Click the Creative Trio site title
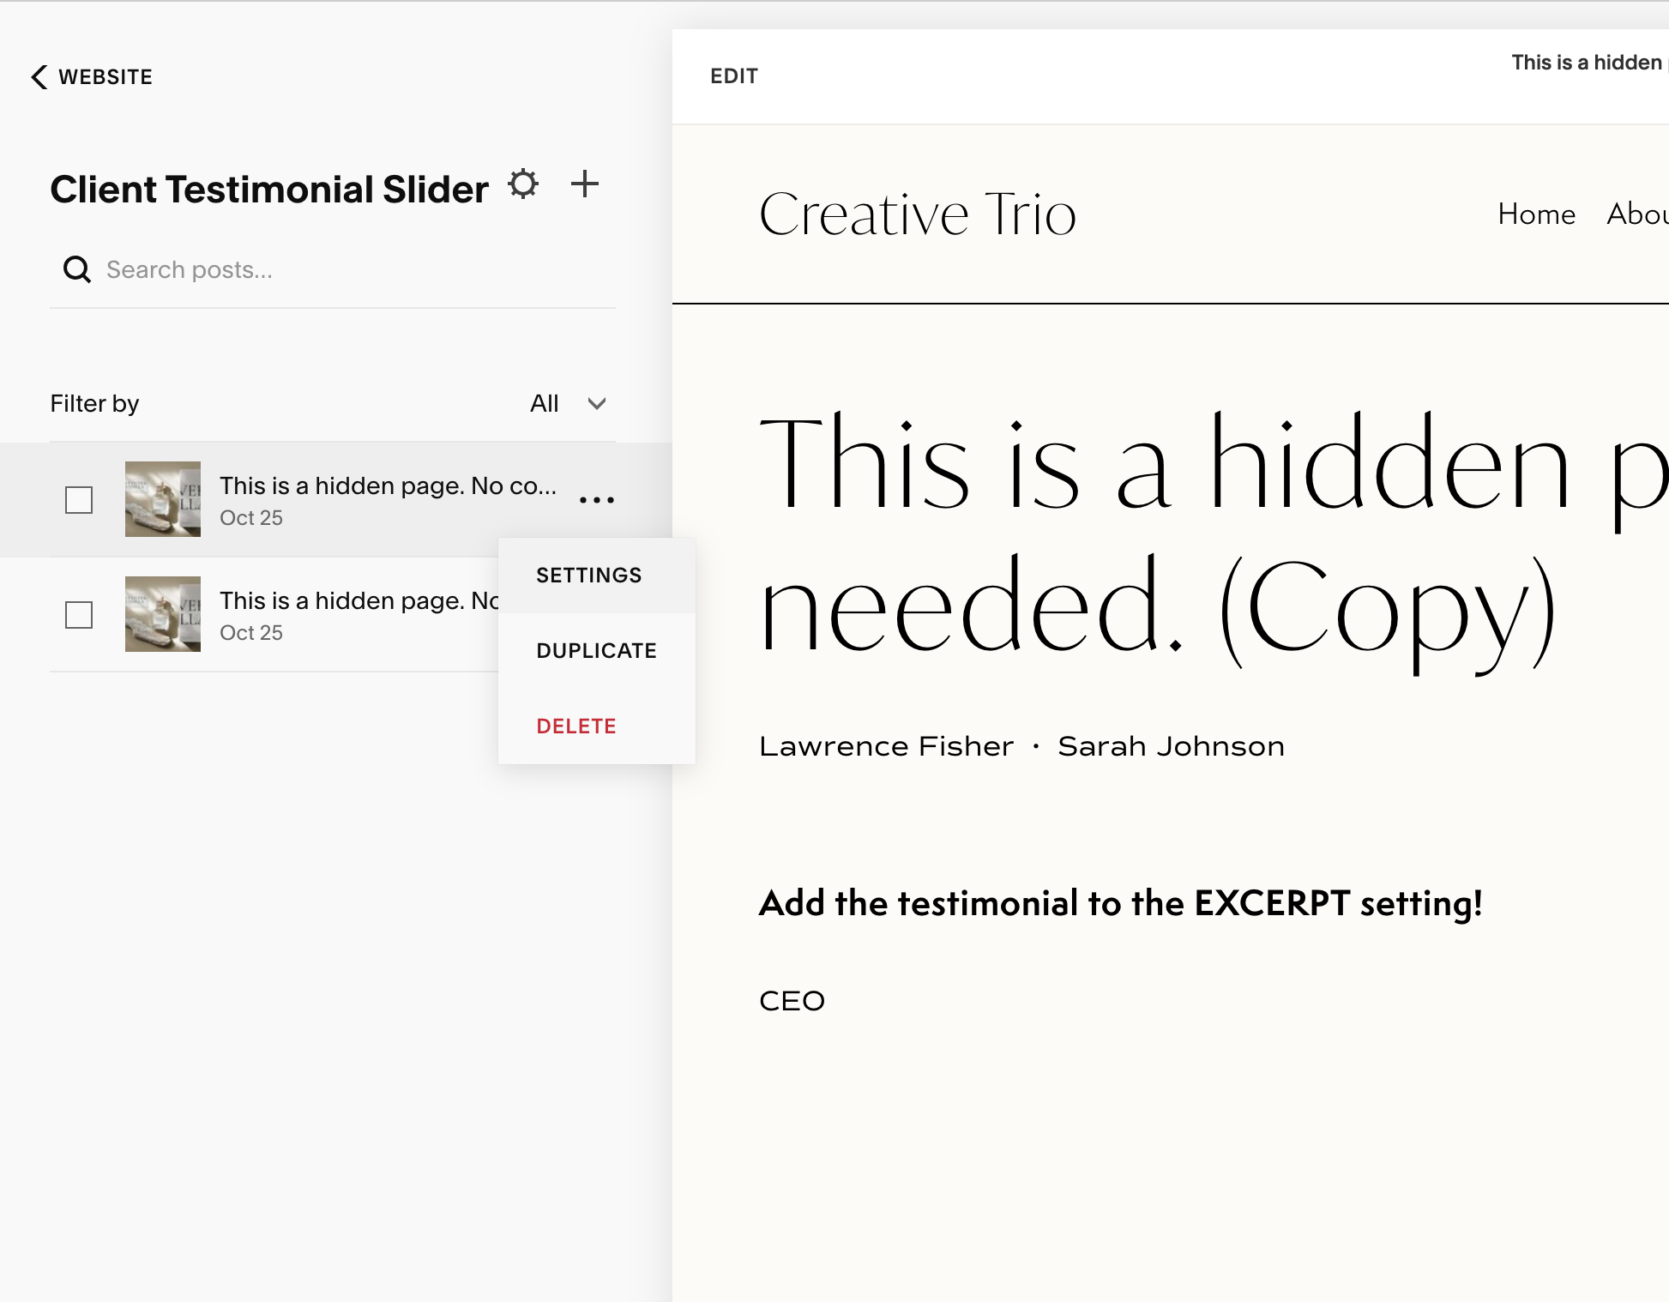Image resolution: width=1669 pixels, height=1302 pixels. coord(918,213)
